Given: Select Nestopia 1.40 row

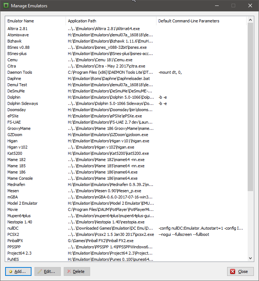Looking at the screenshot, I should [126, 222].
